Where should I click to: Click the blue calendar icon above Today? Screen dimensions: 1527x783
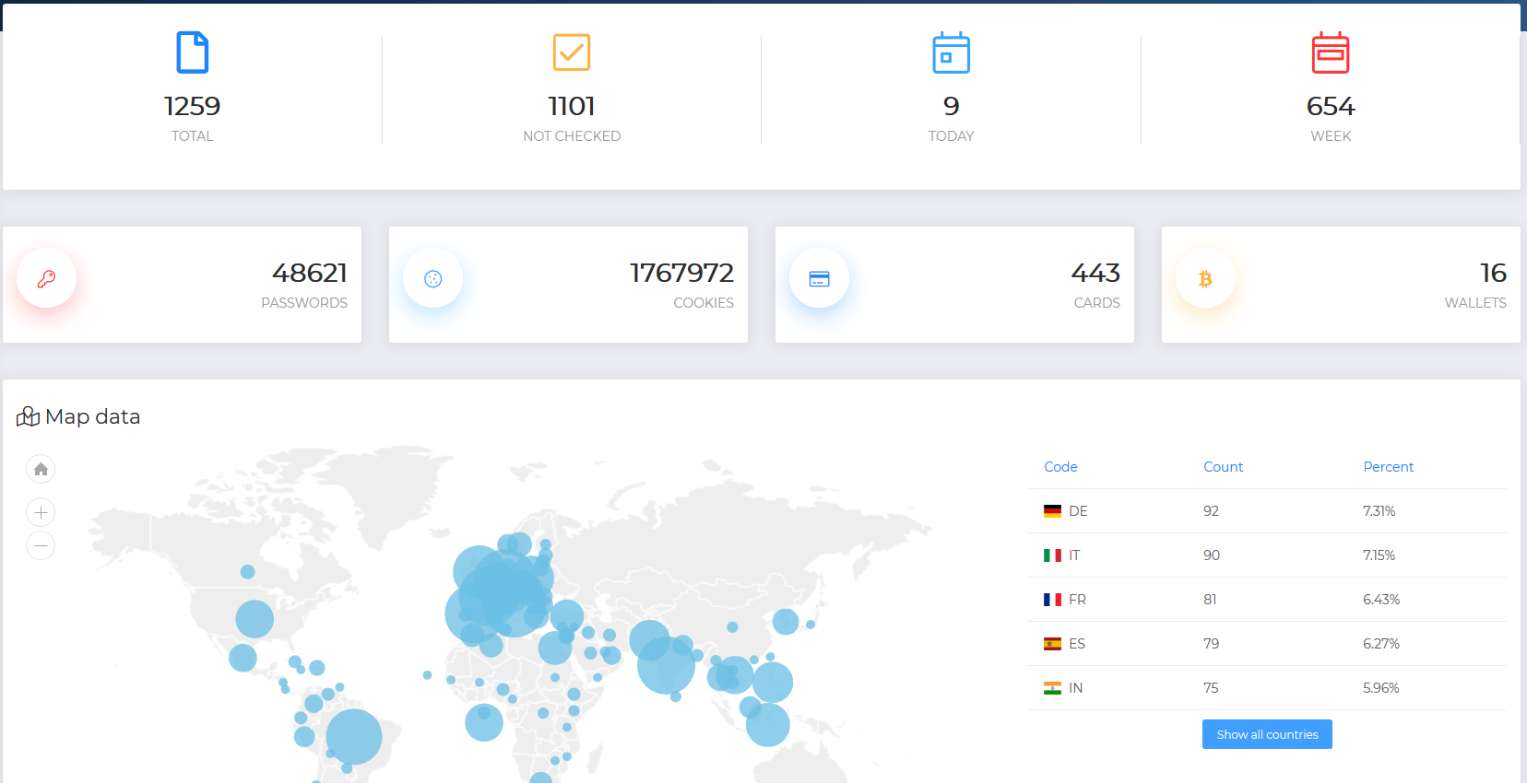tap(951, 53)
